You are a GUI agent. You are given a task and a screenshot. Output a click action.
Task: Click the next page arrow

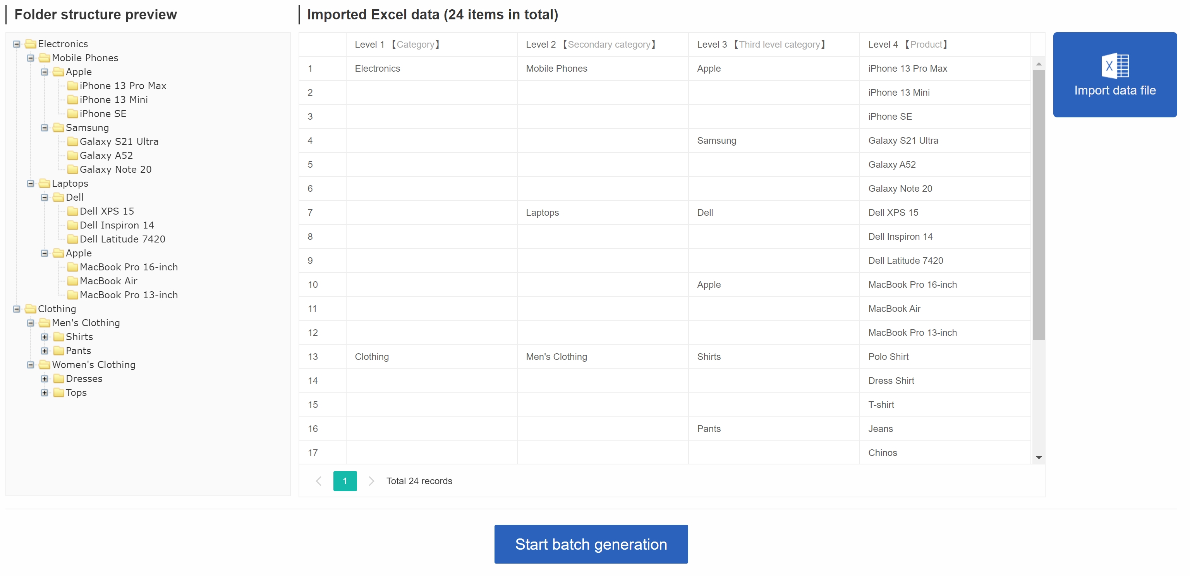[371, 481]
